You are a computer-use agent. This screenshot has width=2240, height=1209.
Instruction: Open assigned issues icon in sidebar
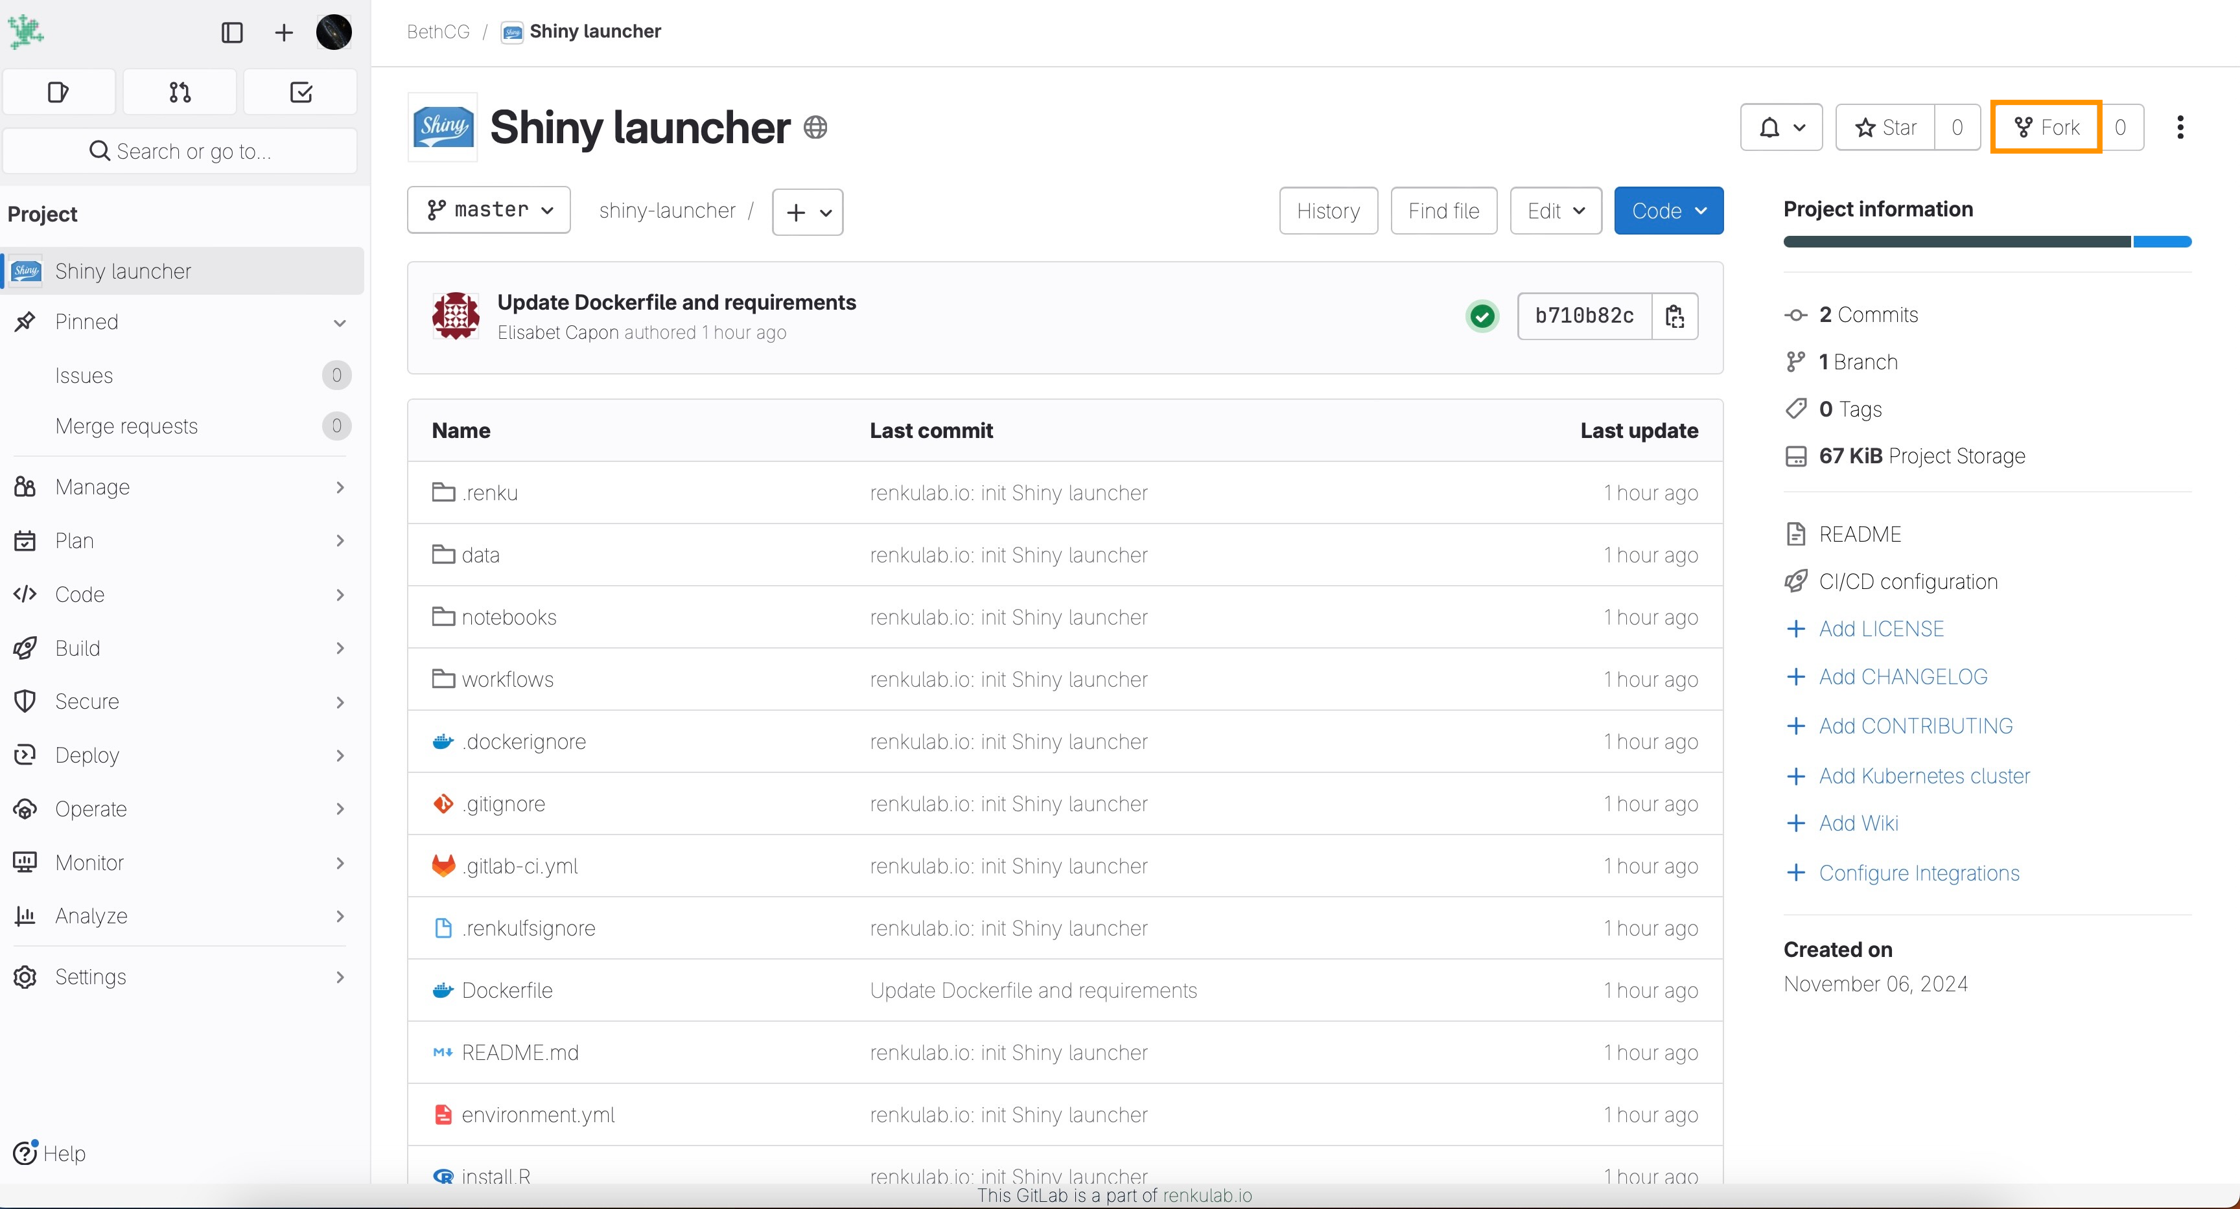(x=58, y=92)
